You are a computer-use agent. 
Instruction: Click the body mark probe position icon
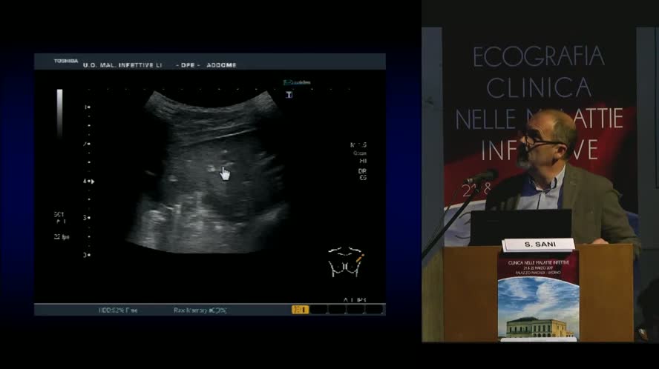click(x=344, y=261)
